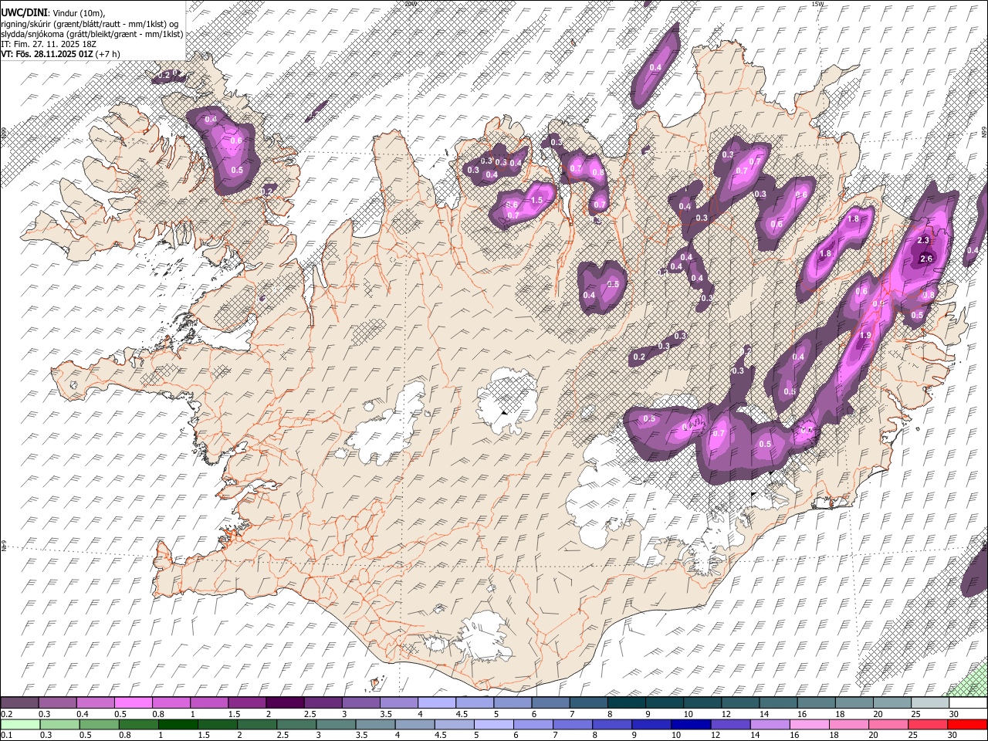Select deep blue lower legend swatch at 10
The height and width of the screenshot is (741, 988).
(x=692, y=724)
